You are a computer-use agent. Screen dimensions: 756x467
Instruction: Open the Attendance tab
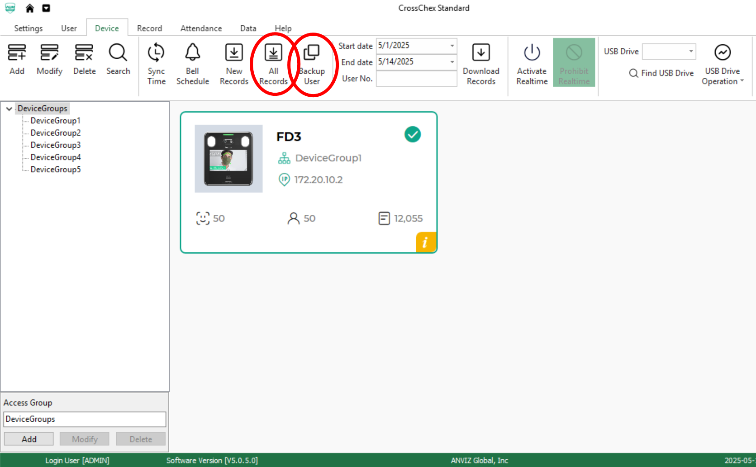tap(201, 28)
